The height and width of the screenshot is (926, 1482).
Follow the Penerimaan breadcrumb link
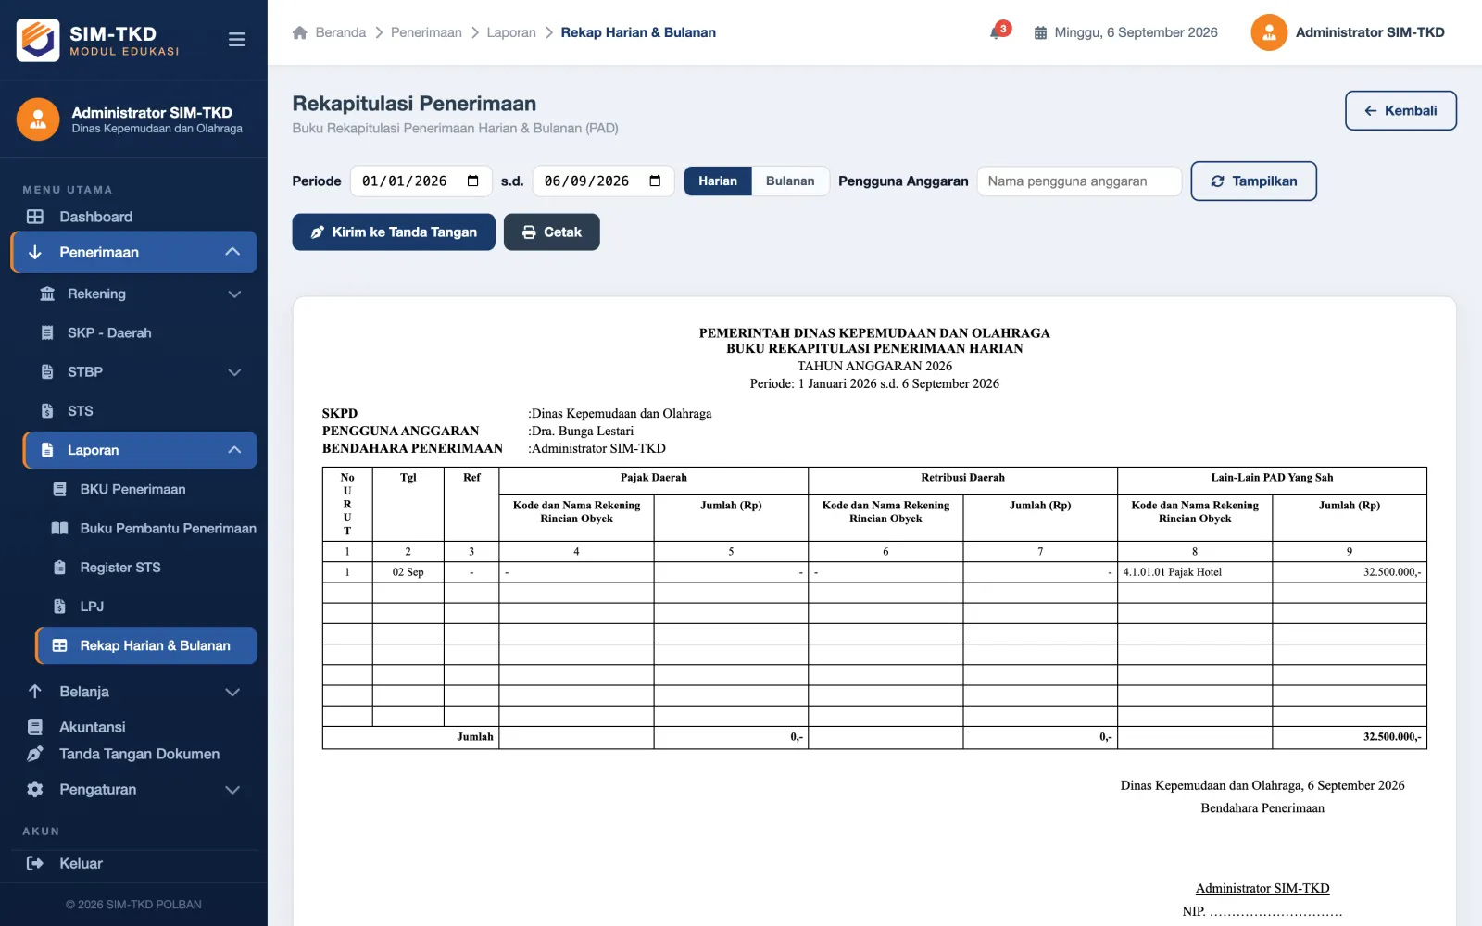pos(426,32)
